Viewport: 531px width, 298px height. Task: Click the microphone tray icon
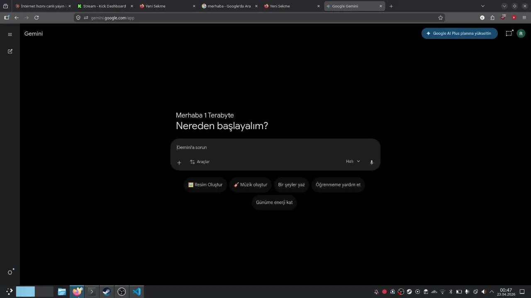pos(467,292)
